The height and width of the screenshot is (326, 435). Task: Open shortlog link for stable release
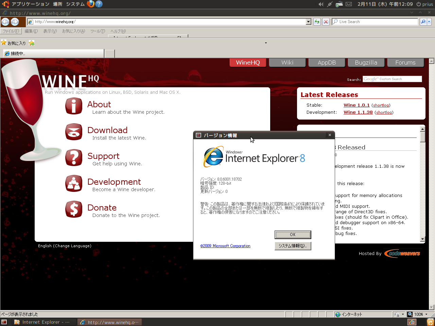(381, 105)
